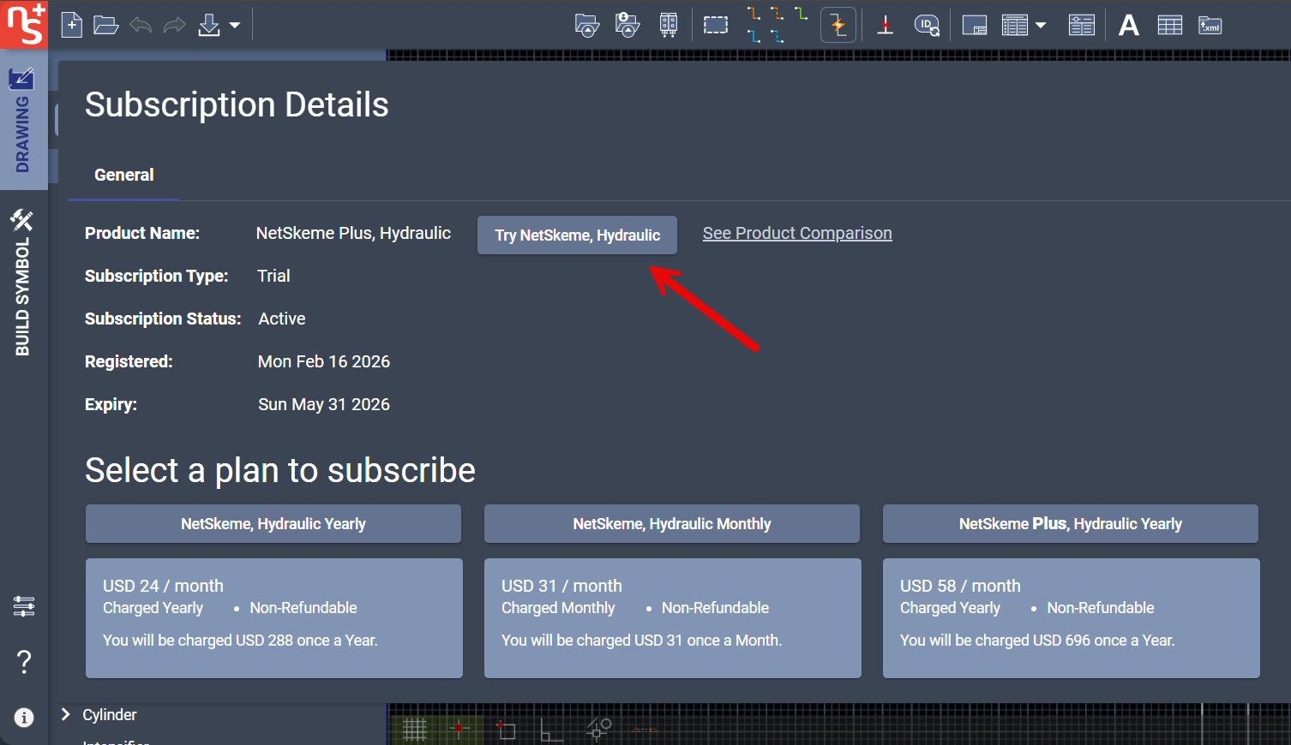Click Try NetSkeme, Hydraulic button

(x=577, y=235)
